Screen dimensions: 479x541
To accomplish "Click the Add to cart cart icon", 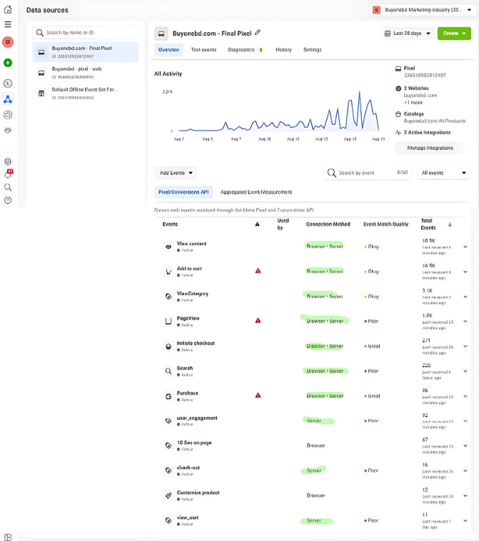I will [168, 272].
